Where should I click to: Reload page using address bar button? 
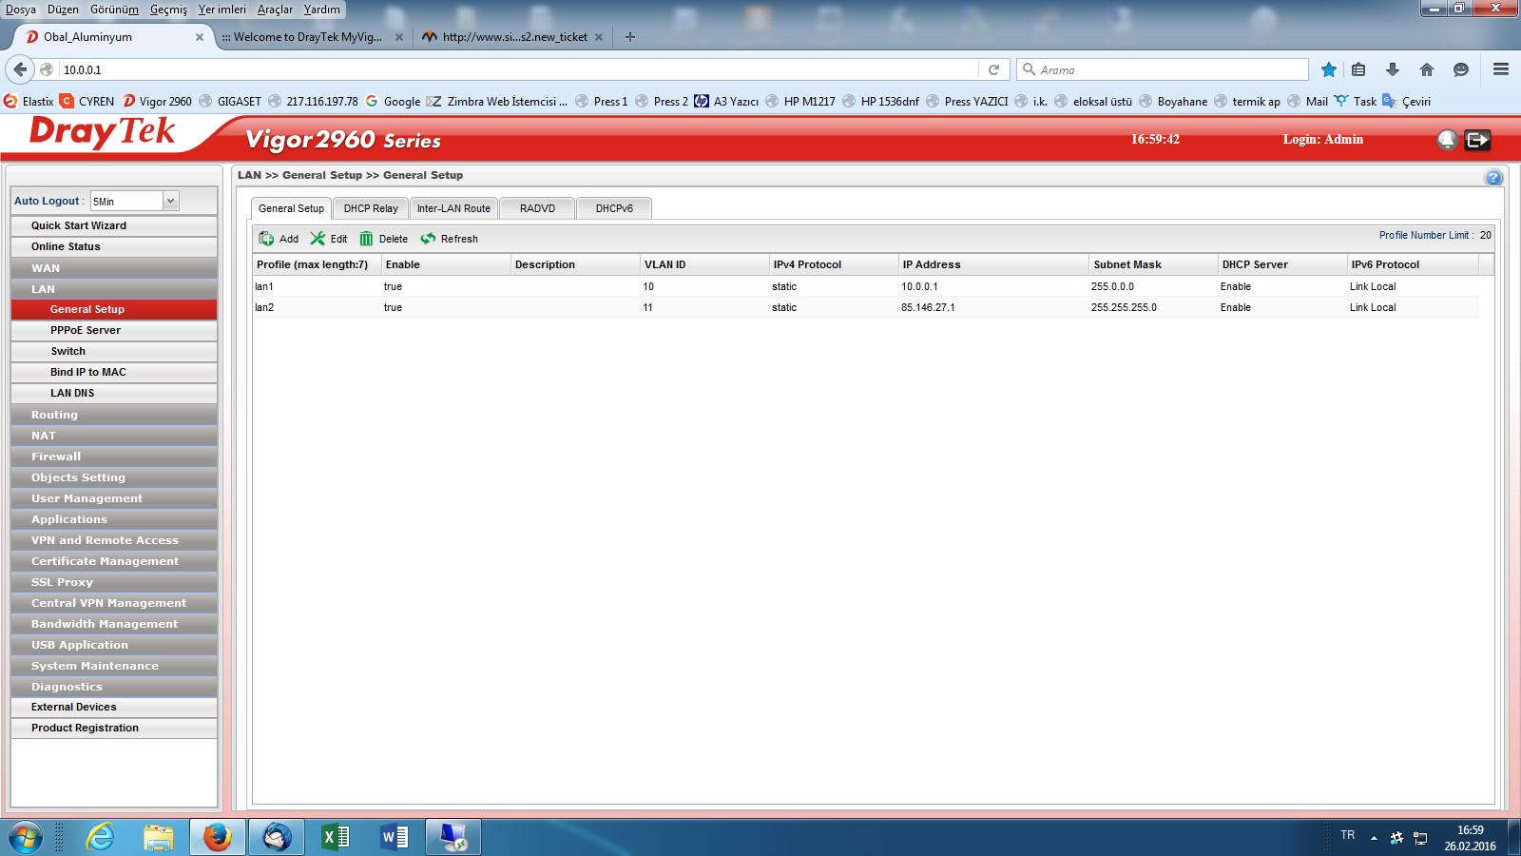[993, 69]
